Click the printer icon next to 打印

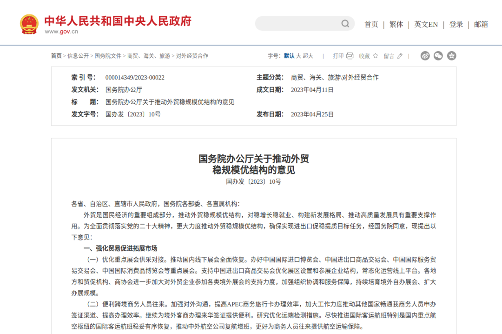coord(350,56)
